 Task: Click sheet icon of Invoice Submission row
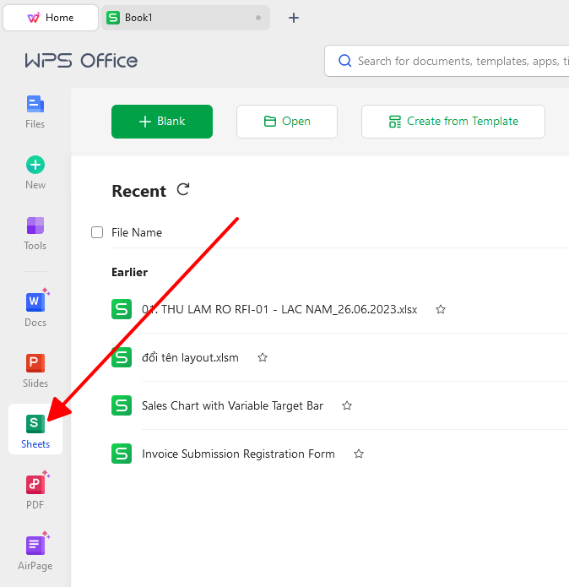[x=122, y=454]
